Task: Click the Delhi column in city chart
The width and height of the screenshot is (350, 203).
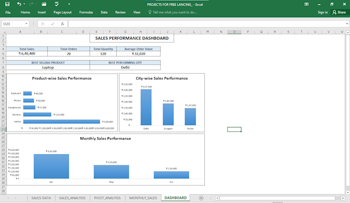Action: [146, 107]
